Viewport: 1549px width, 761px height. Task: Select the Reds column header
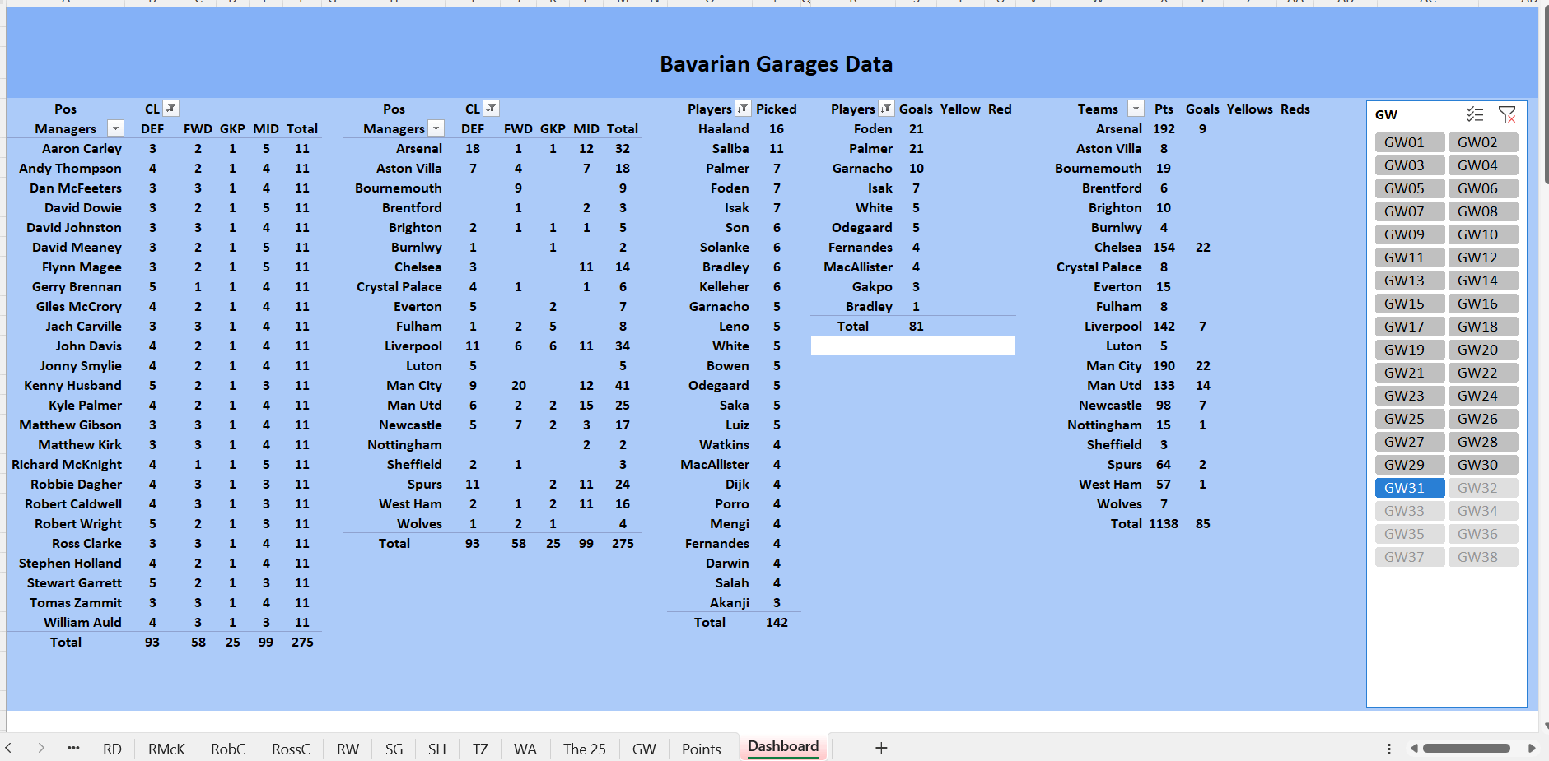[1295, 109]
